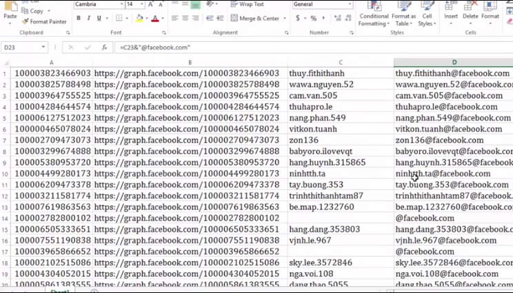This screenshot has width=513, height=293.
Task: Click the Enter checkmark formula bar icon
Action: click(88, 48)
